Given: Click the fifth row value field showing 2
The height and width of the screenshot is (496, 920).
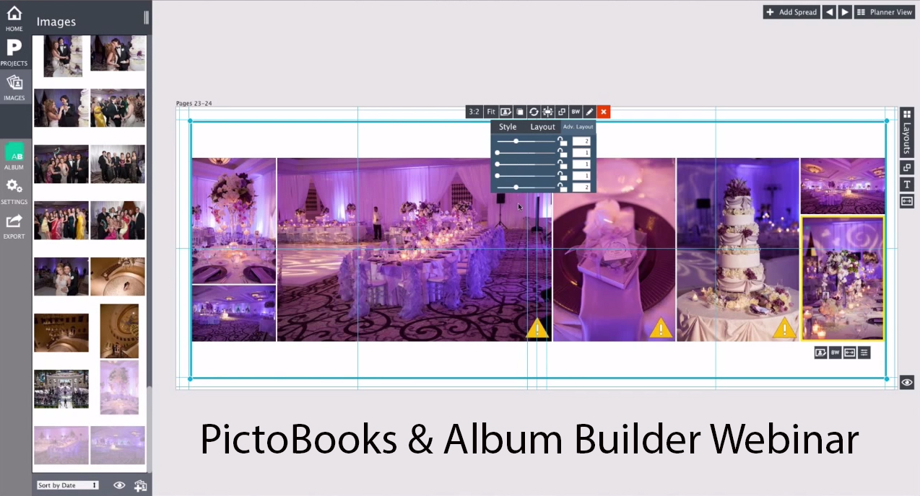Looking at the screenshot, I should 581,187.
